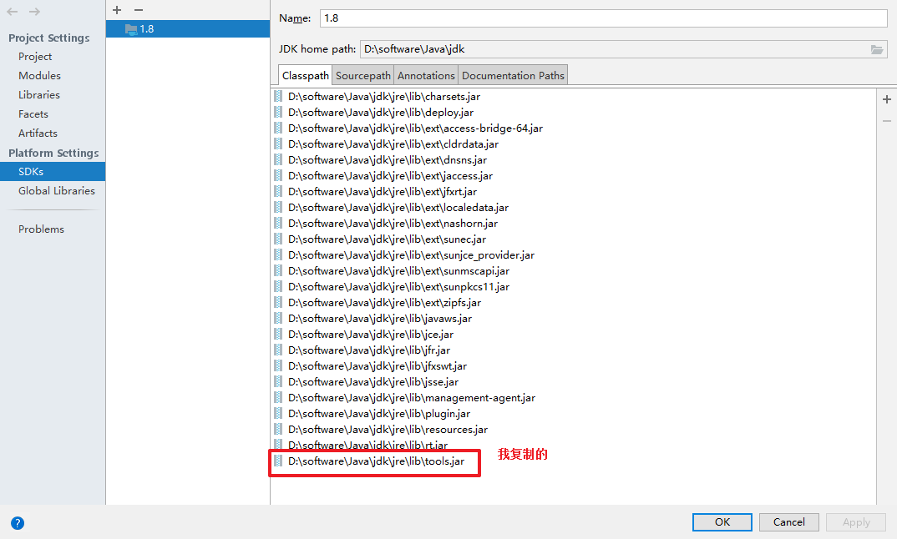Screen dimensions: 897x539
Task: Remove classpath entry using the right-side minus
Action: coord(887,121)
